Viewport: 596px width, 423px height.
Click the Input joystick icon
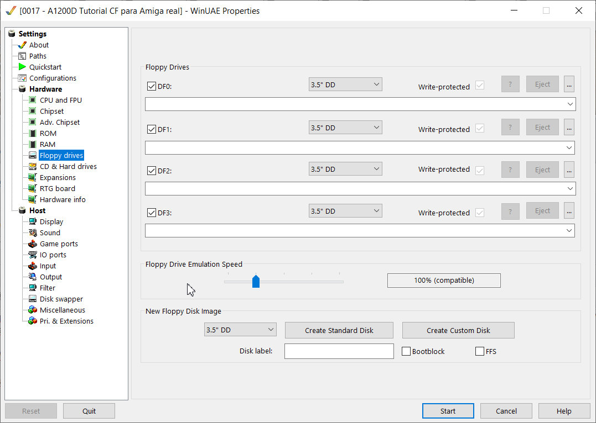pyautogui.click(x=33, y=266)
